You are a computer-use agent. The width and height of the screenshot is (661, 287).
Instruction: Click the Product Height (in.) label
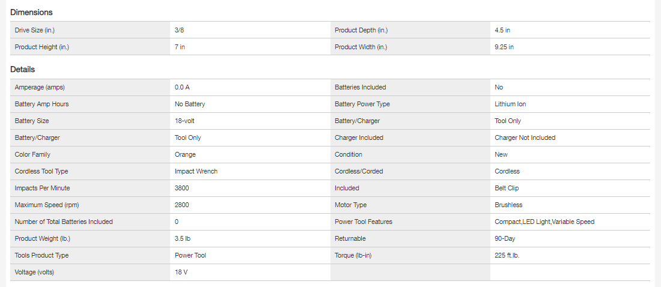(x=41, y=47)
